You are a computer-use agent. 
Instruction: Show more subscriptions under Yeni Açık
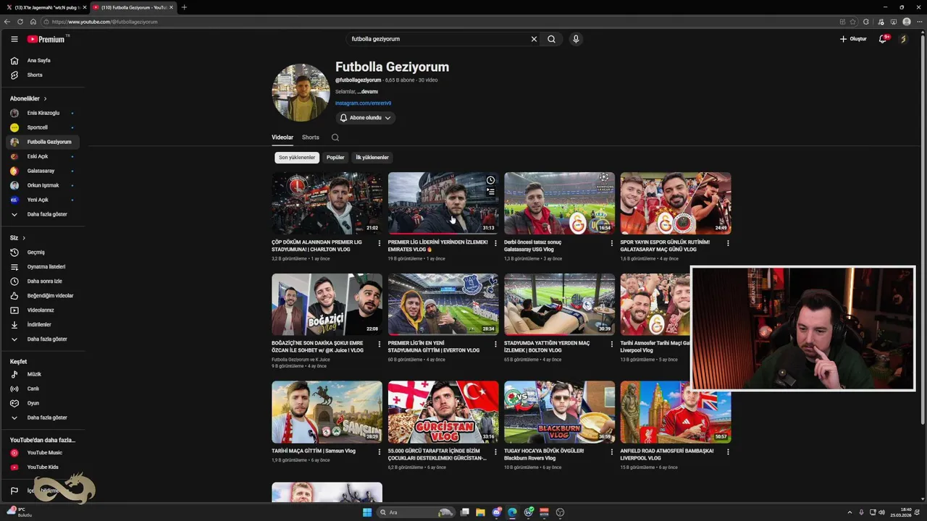45,214
